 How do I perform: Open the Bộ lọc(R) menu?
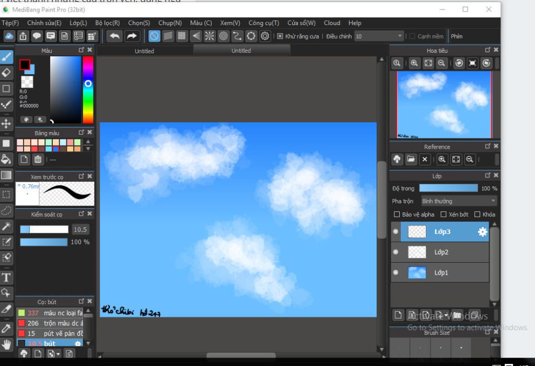coord(108,23)
